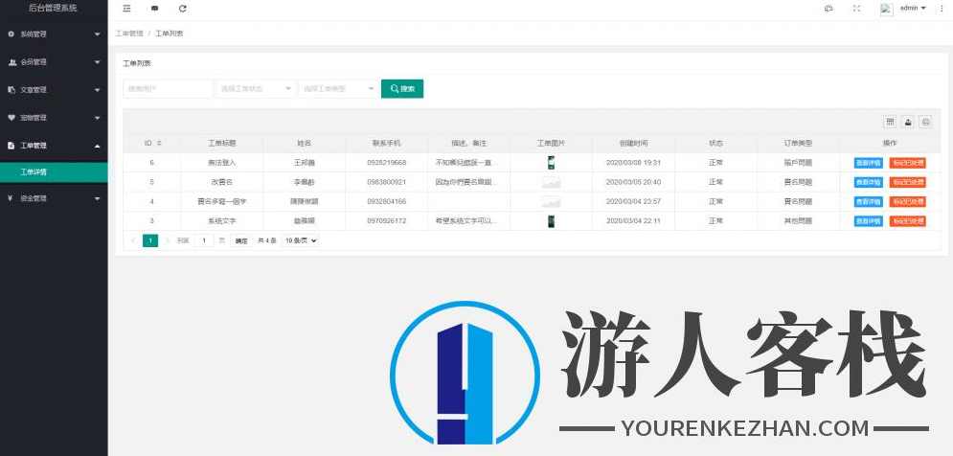This screenshot has width=953, height=456.
Task: Go to previous page with left arrow
Action: pyautogui.click(x=133, y=240)
